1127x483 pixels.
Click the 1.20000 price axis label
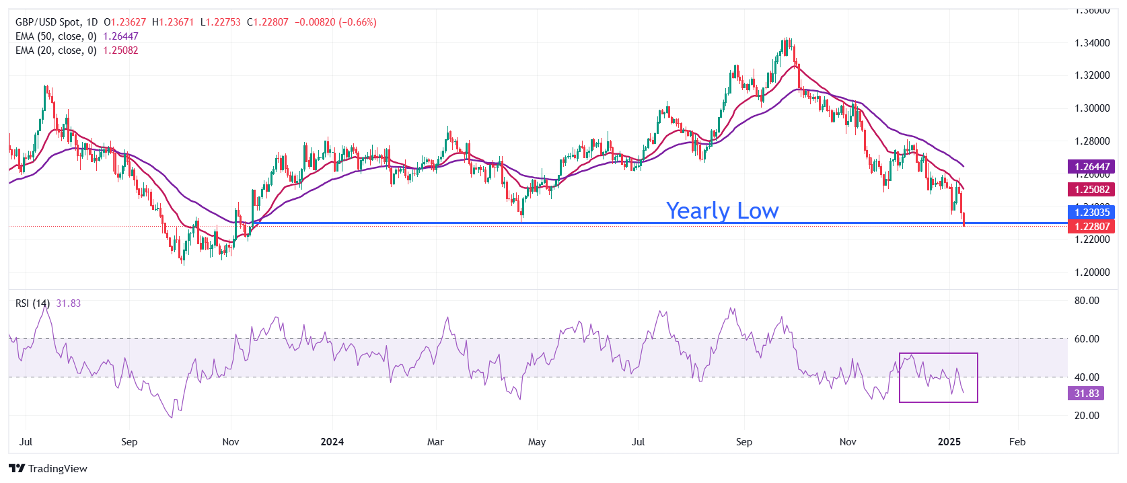(x=1092, y=272)
